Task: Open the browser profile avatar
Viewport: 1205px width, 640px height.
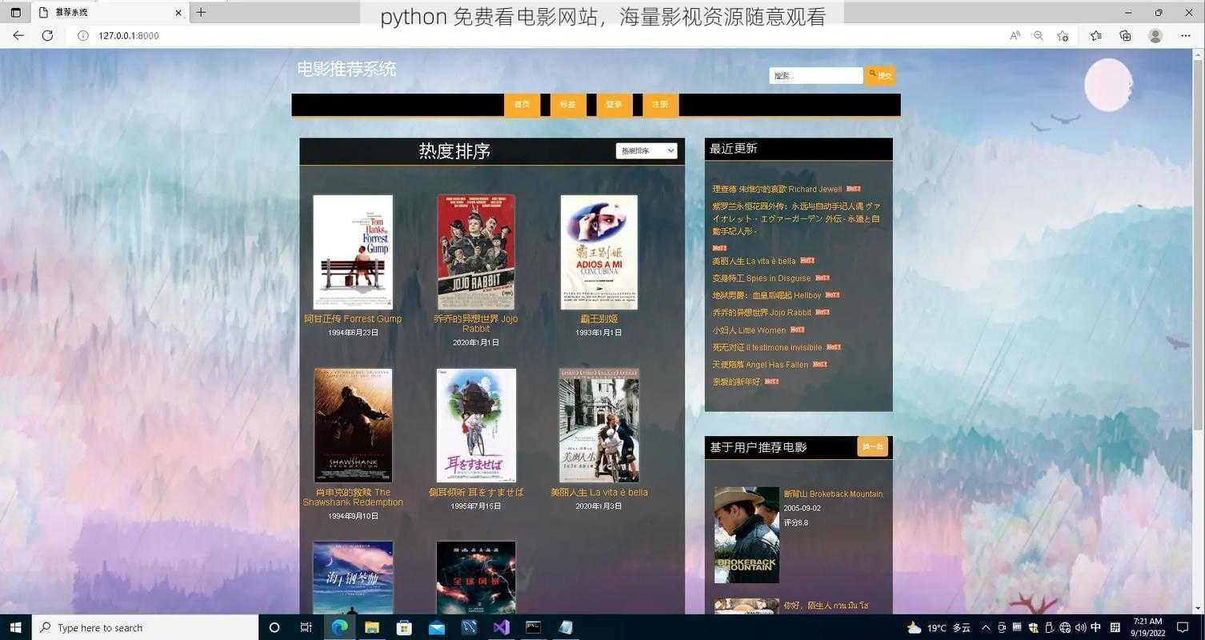Action: point(1155,35)
